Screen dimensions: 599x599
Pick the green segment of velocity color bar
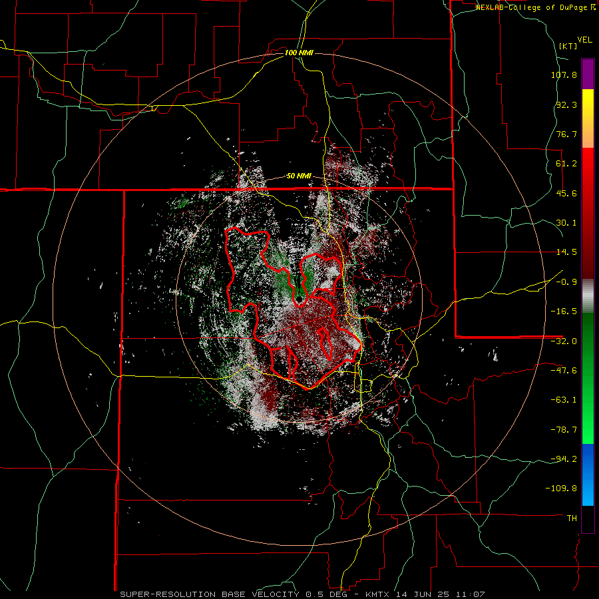pos(588,378)
